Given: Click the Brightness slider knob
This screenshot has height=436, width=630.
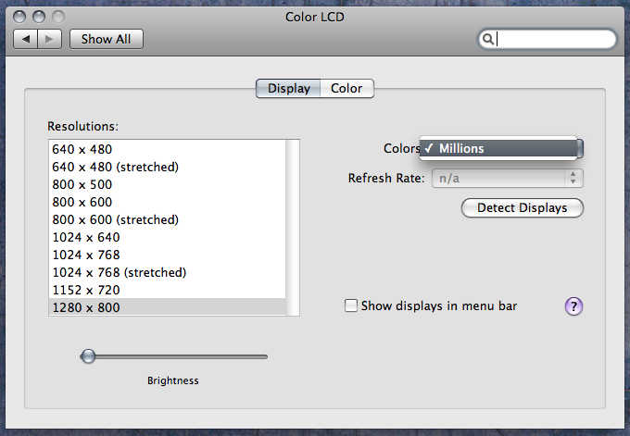Looking at the screenshot, I should (88, 355).
